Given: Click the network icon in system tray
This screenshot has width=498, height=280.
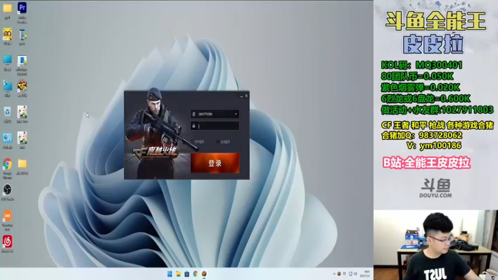Looking at the screenshot, I should click(350, 274).
